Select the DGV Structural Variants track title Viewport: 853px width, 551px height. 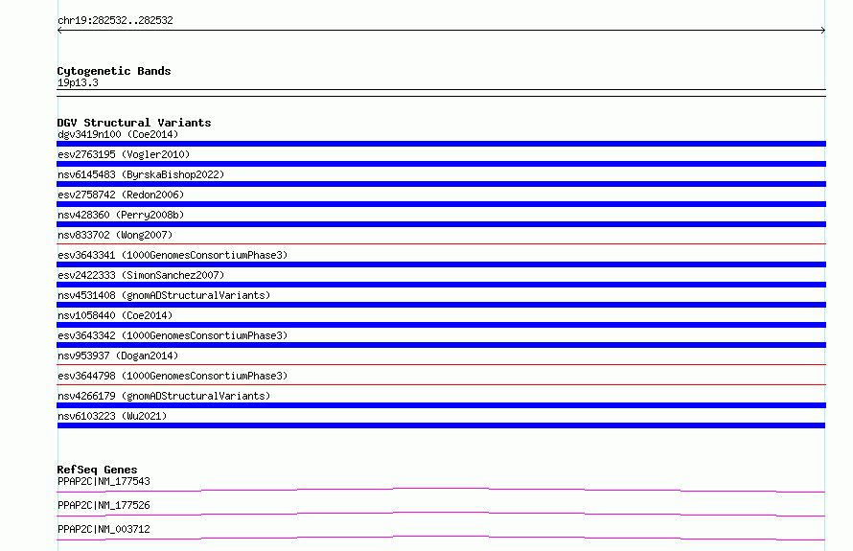[x=134, y=123]
